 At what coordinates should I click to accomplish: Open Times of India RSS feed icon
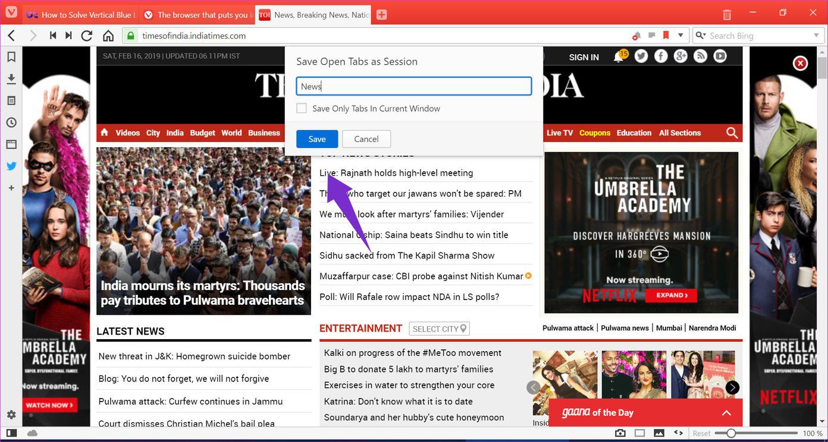pos(701,56)
